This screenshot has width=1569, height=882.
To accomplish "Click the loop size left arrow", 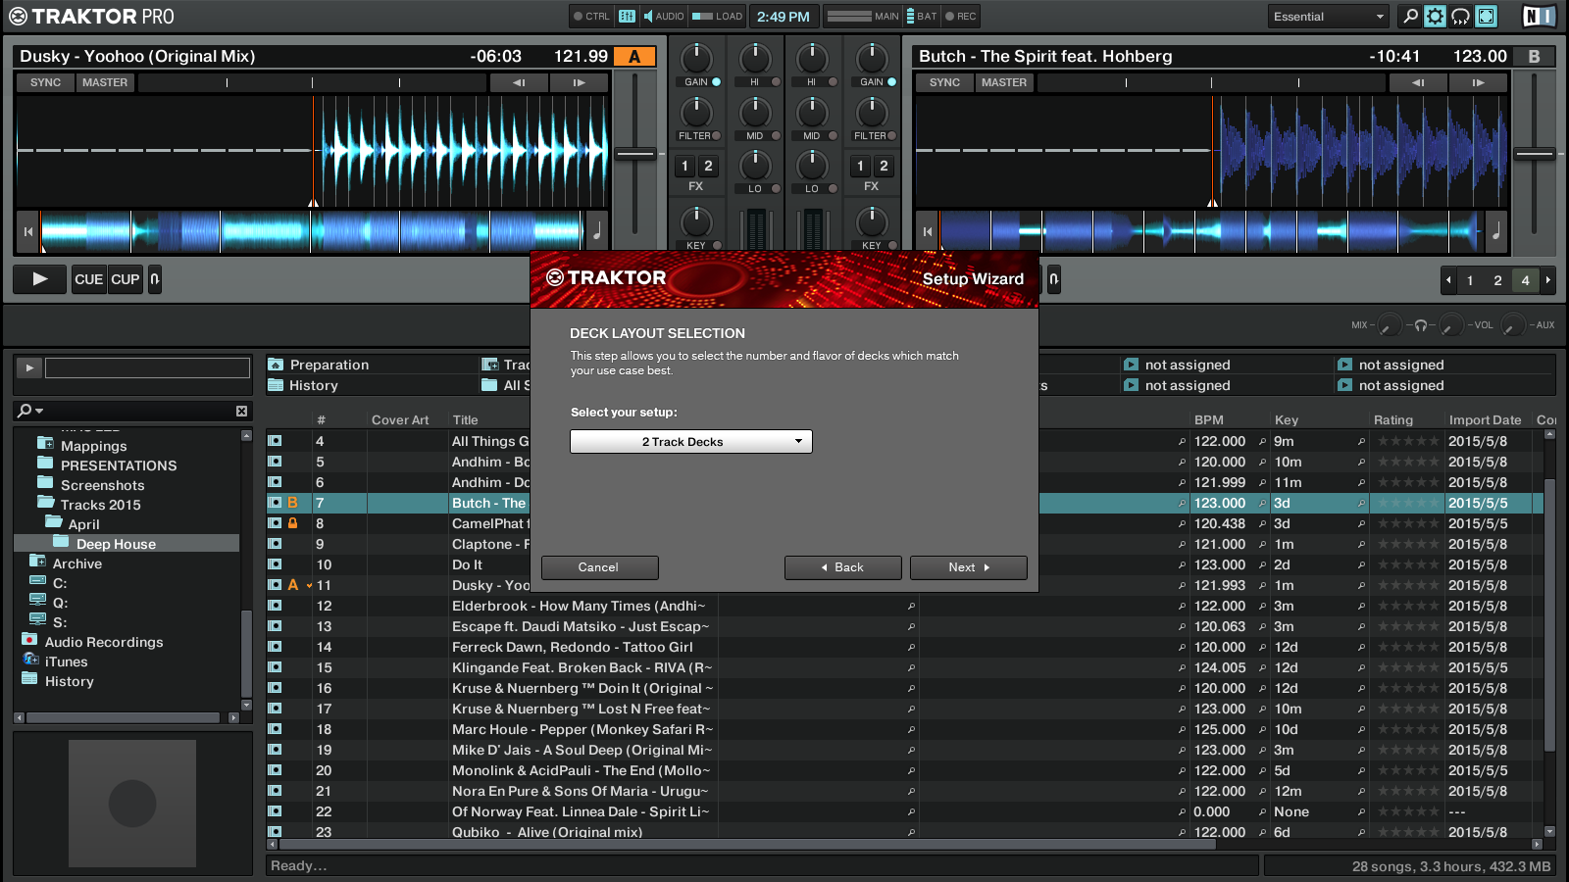I will [1448, 280].
